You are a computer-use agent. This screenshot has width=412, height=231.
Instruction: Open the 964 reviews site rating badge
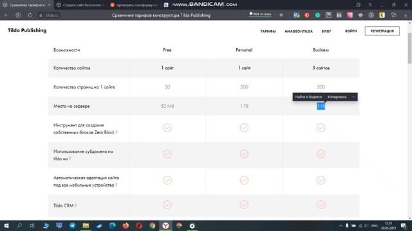pos(260,14)
